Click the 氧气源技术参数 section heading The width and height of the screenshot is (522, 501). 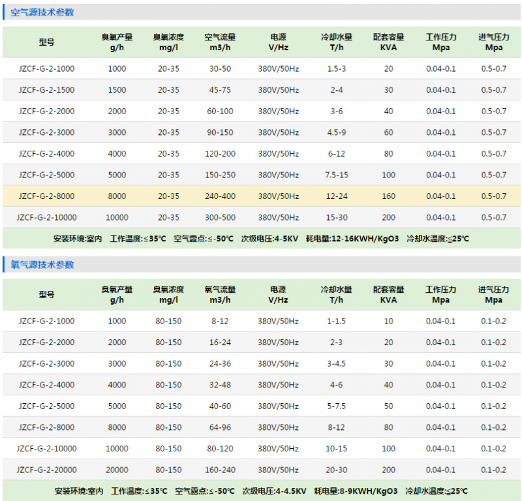pos(42,265)
